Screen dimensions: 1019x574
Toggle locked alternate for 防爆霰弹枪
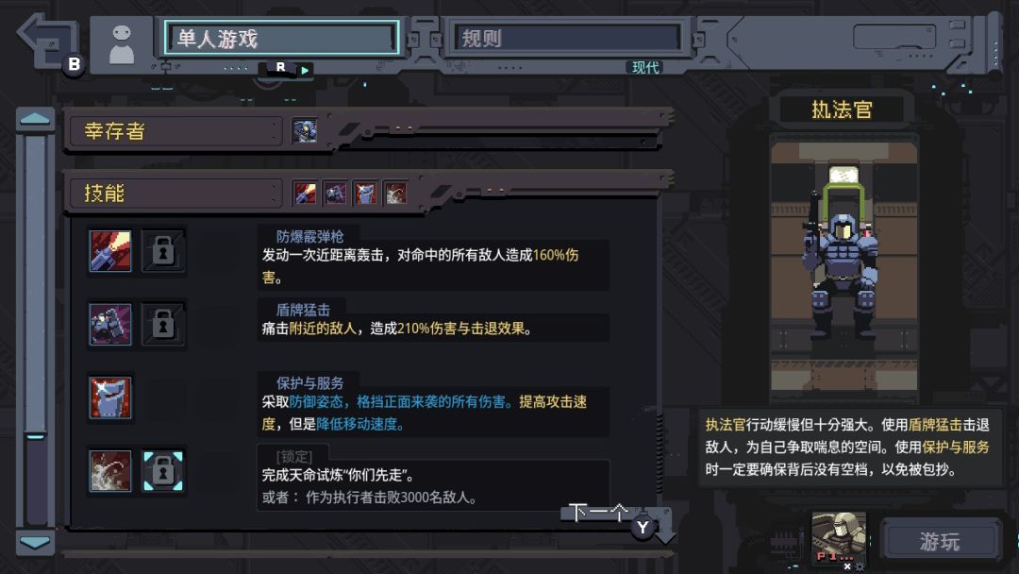pos(162,251)
